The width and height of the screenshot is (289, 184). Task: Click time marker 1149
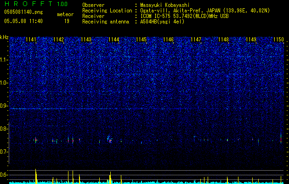[x=251, y=40]
